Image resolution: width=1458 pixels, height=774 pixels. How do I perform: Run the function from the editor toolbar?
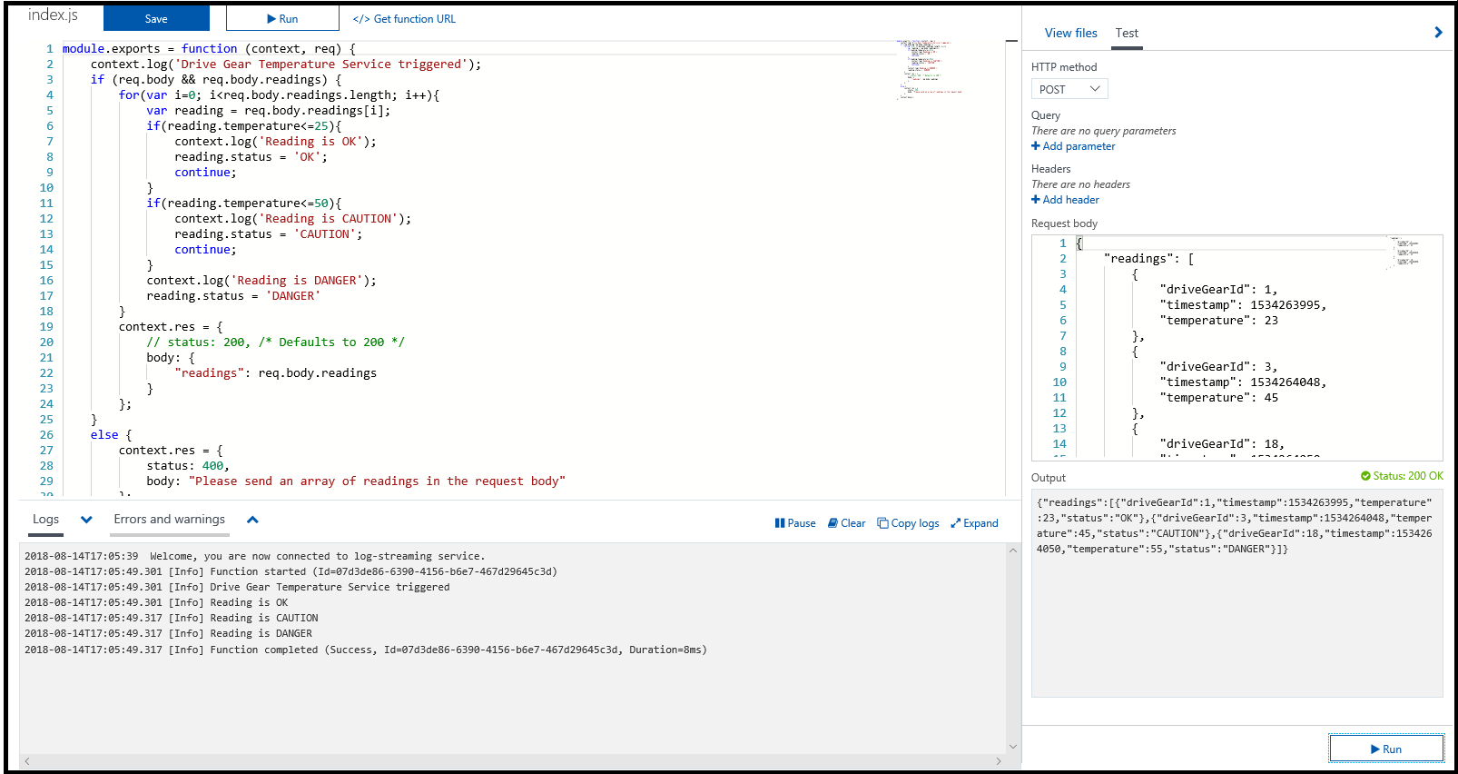(x=282, y=18)
